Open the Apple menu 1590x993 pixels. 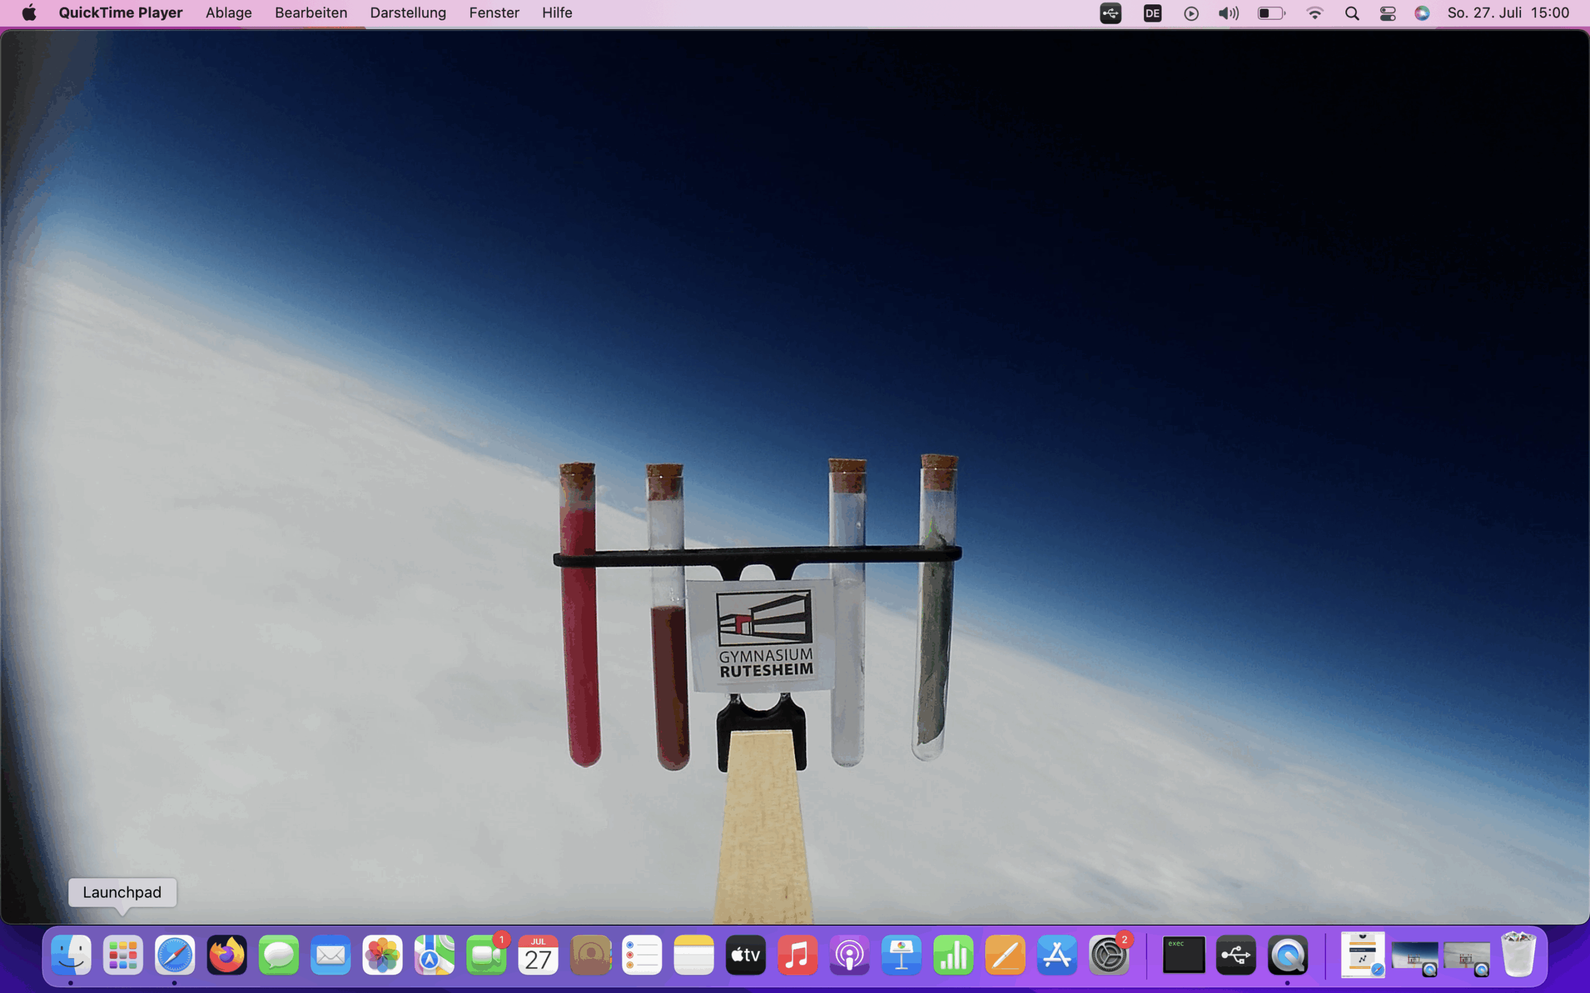pos(29,12)
